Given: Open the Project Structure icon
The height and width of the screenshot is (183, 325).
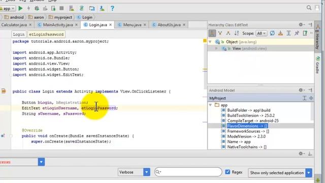Looking at the screenshot, I should [92, 8].
